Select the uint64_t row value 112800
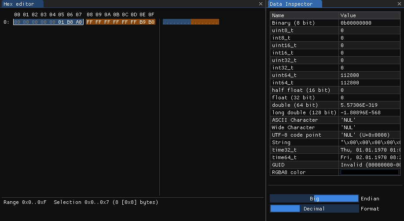 350,75
